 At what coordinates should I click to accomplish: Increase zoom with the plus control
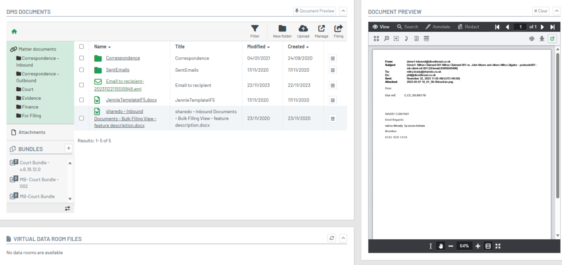tap(478, 246)
